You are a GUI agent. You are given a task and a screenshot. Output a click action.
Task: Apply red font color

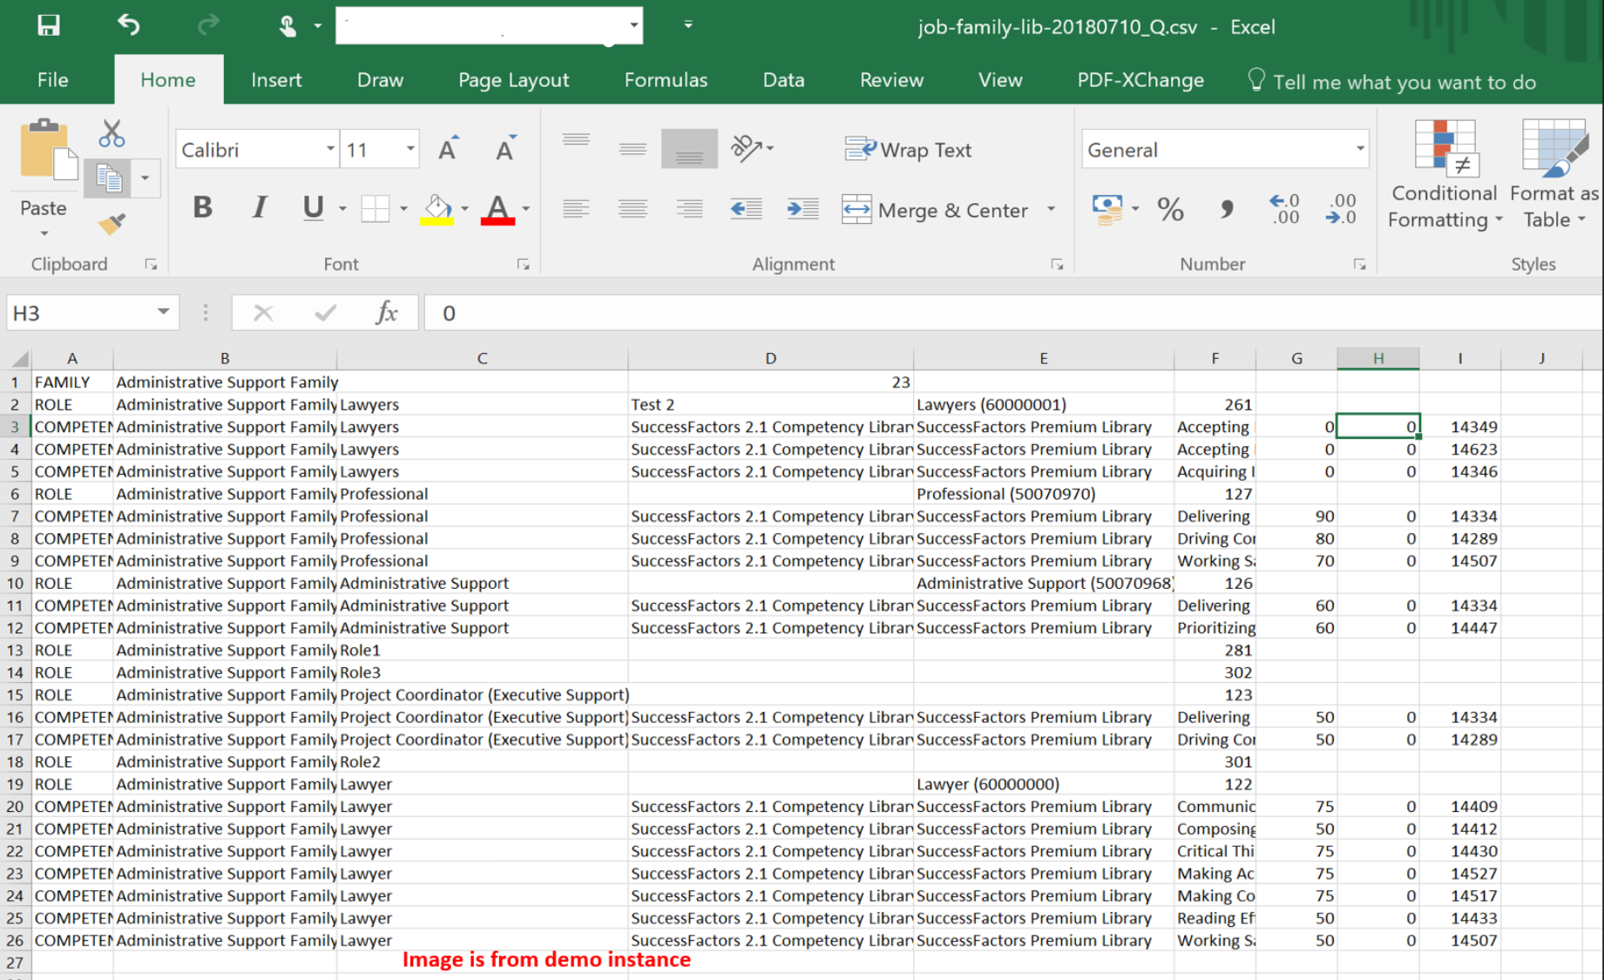(x=497, y=209)
